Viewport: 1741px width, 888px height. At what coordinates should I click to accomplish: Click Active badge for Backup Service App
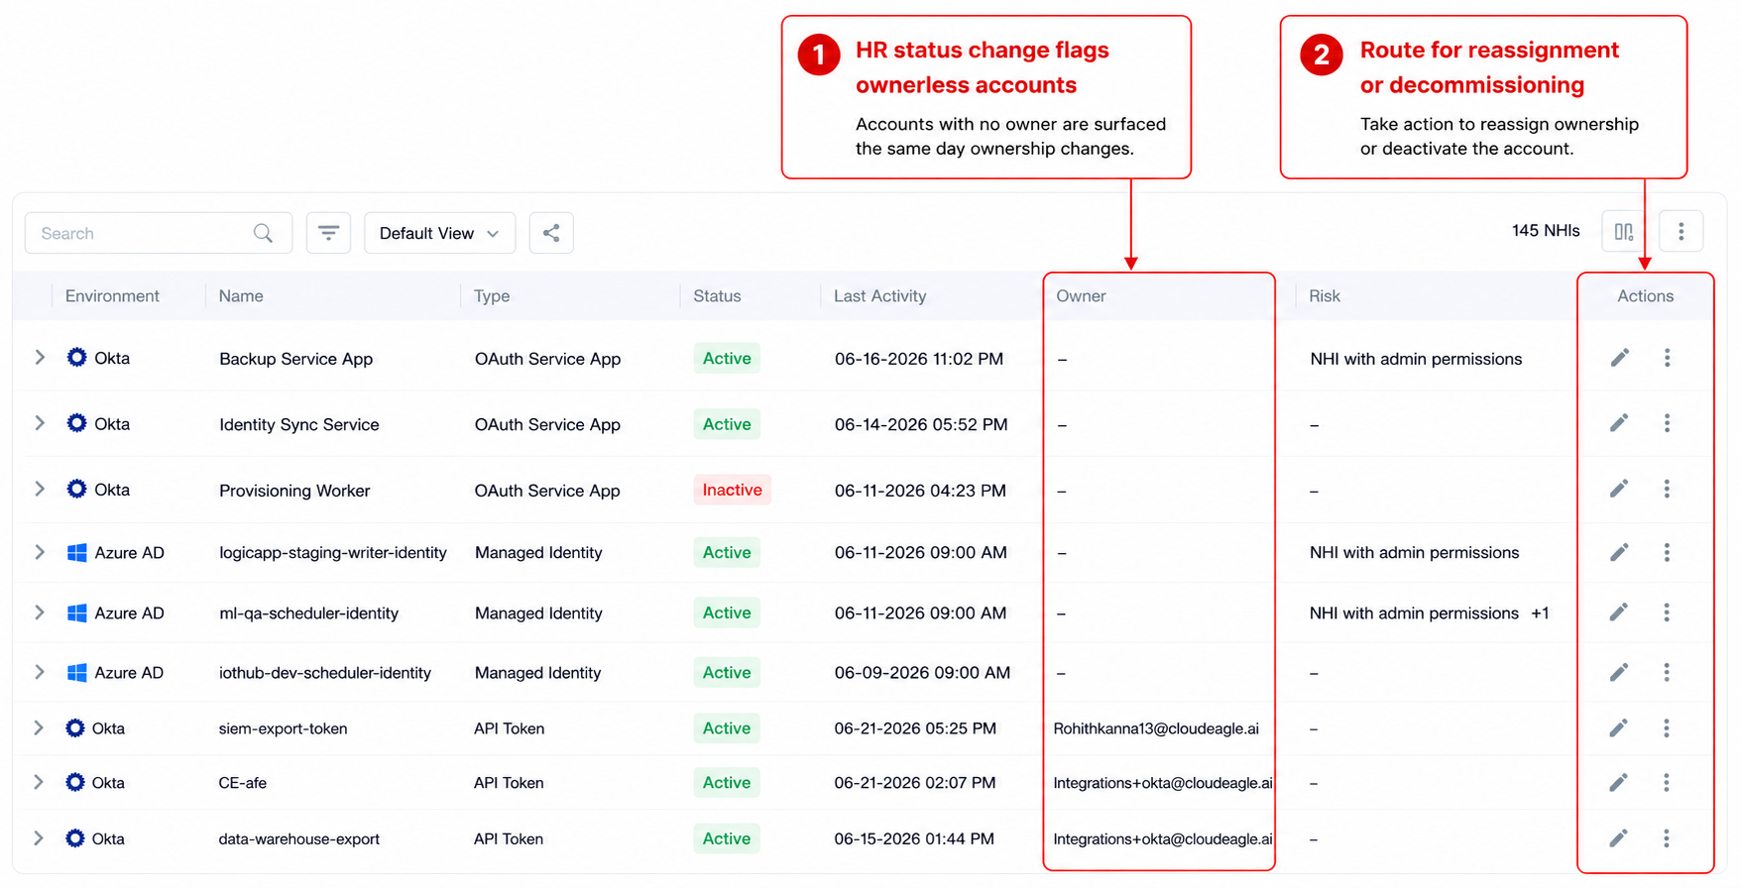pos(727,359)
